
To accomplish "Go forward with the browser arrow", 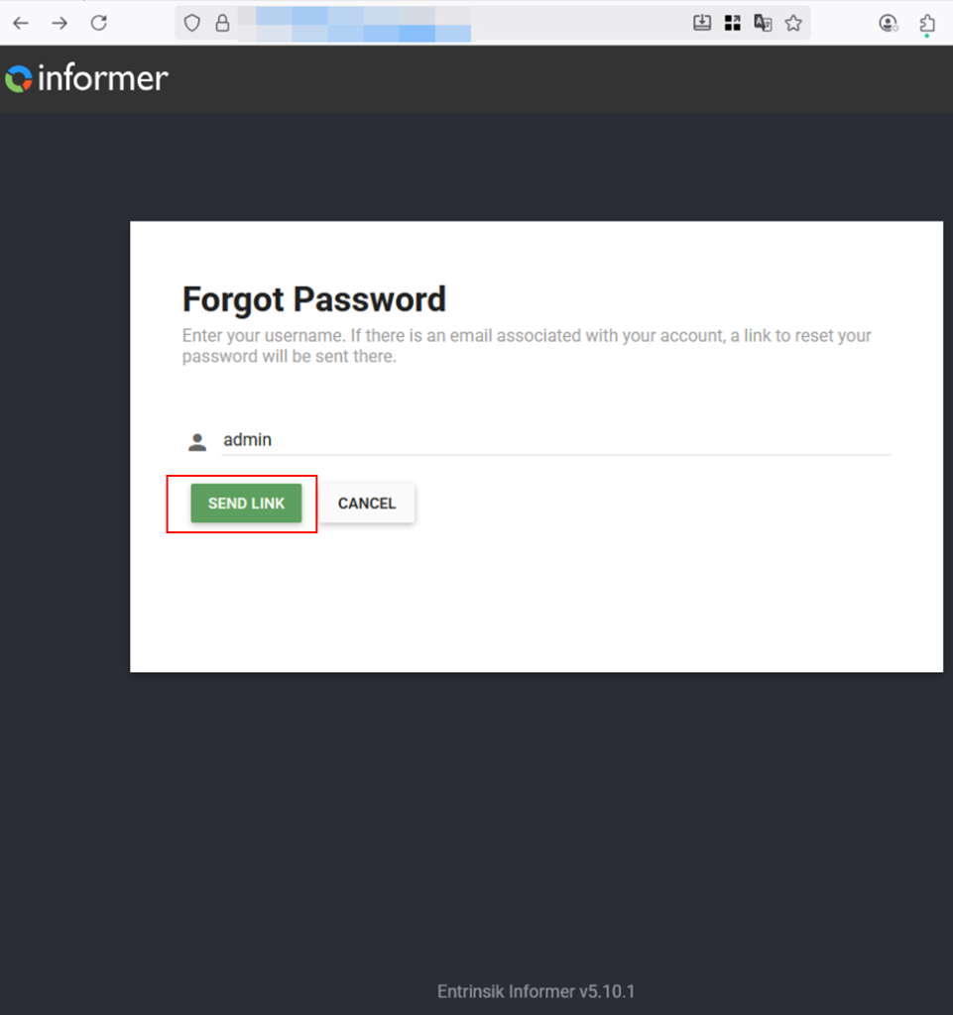I will tap(60, 24).
